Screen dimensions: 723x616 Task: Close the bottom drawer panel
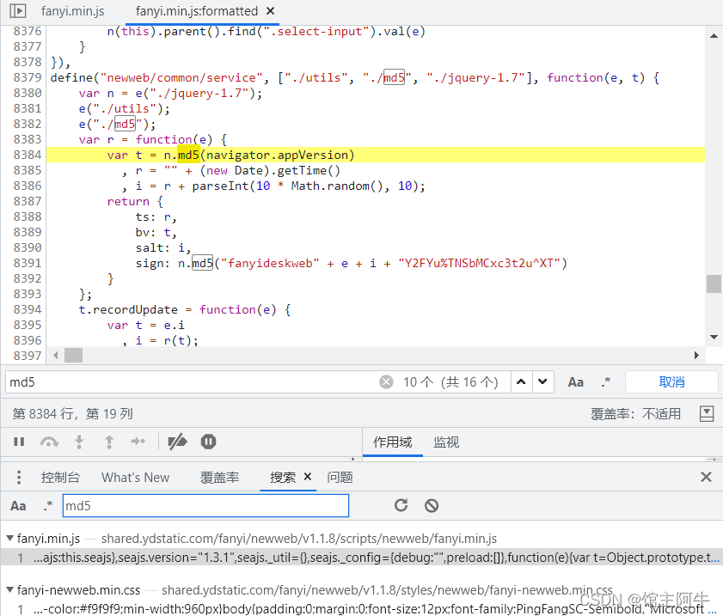pyautogui.click(x=706, y=477)
